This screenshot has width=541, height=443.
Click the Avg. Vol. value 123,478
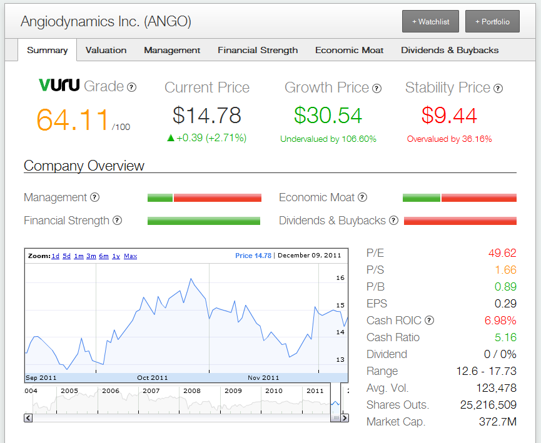(496, 388)
